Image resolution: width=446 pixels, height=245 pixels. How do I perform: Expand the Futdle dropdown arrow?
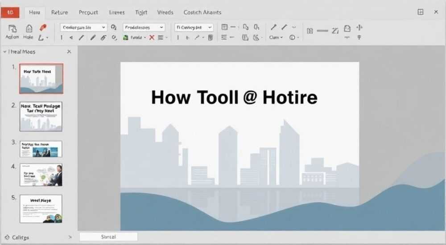(x=145, y=38)
